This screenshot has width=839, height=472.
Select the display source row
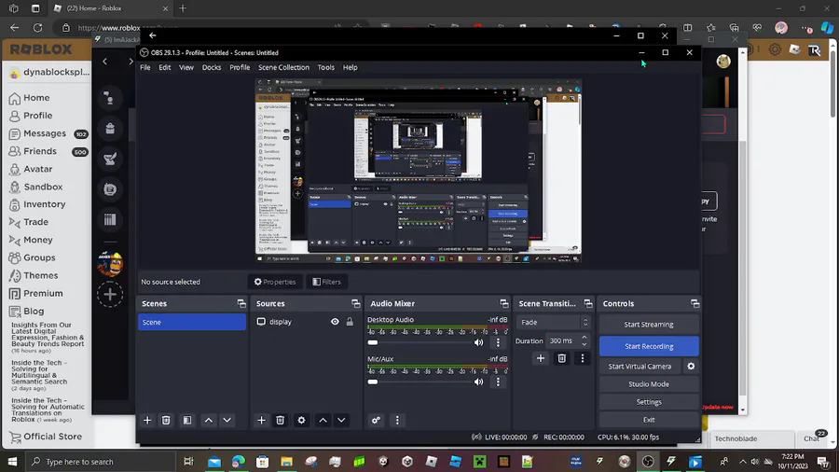coord(306,322)
